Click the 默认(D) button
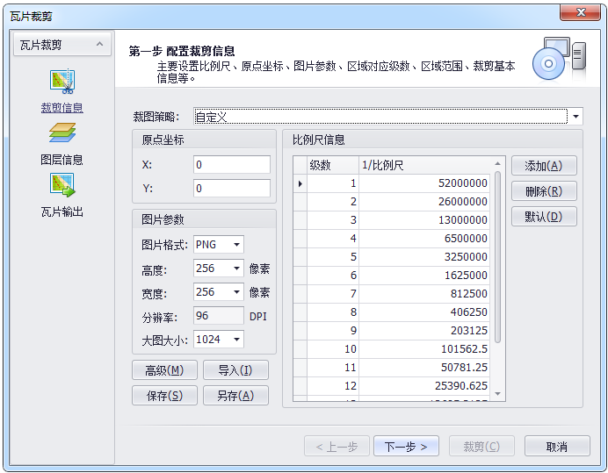This screenshot has height=473, width=608. (544, 217)
